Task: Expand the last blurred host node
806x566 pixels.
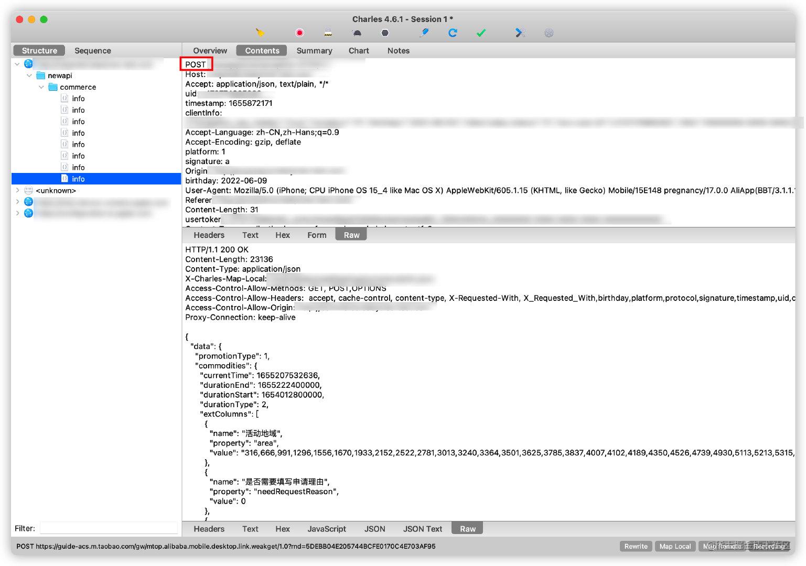Action: point(17,213)
